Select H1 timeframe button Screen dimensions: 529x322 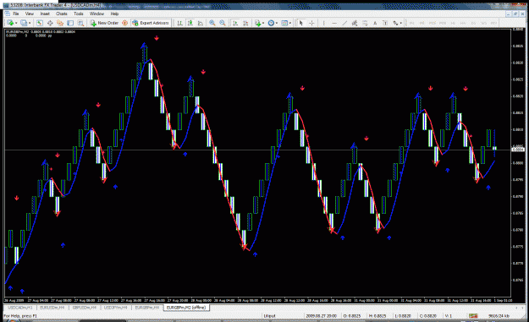[x=453, y=23]
